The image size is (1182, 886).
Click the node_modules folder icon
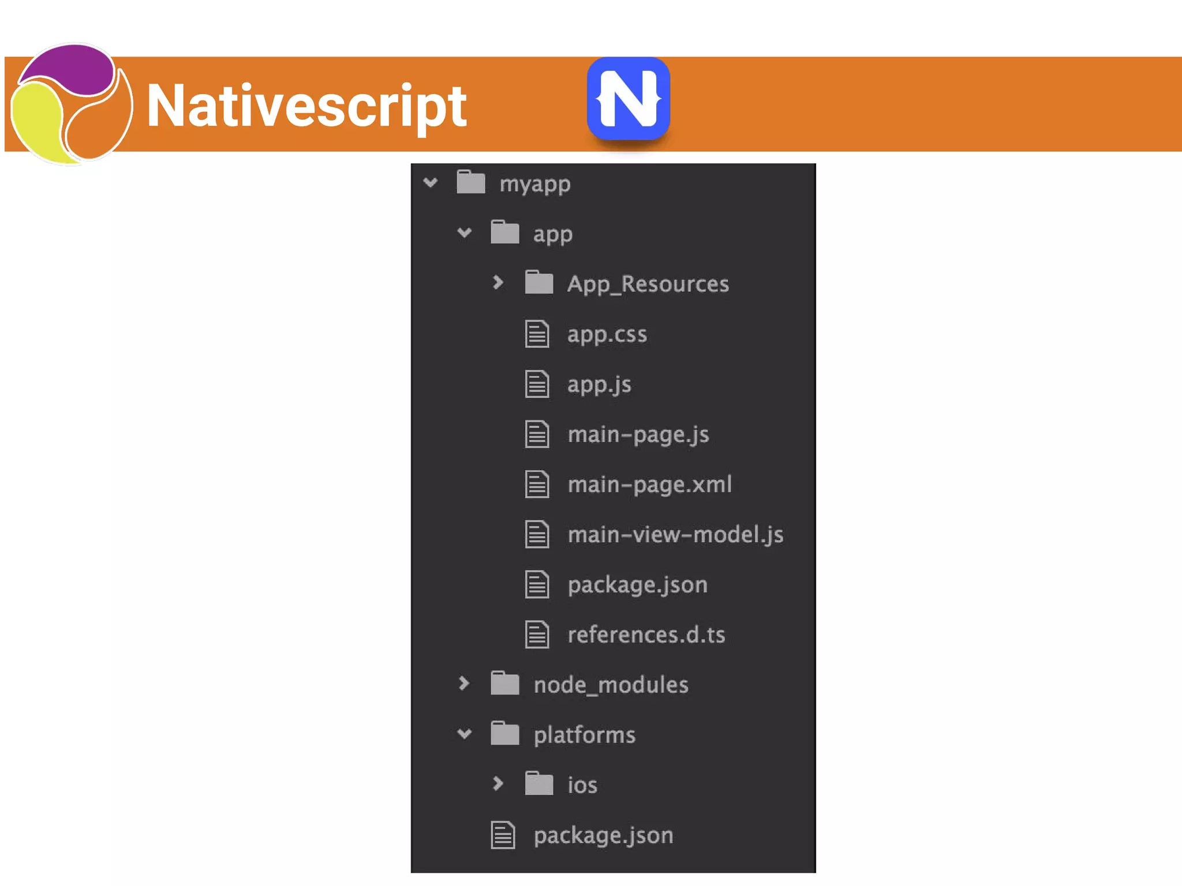click(505, 683)
